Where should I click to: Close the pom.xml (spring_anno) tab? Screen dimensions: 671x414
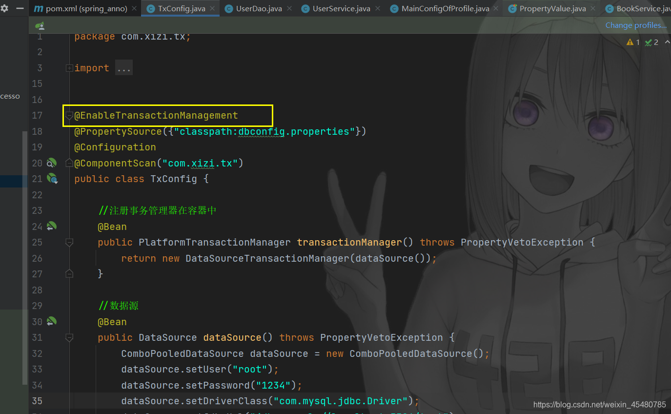(x=134, y=9)
